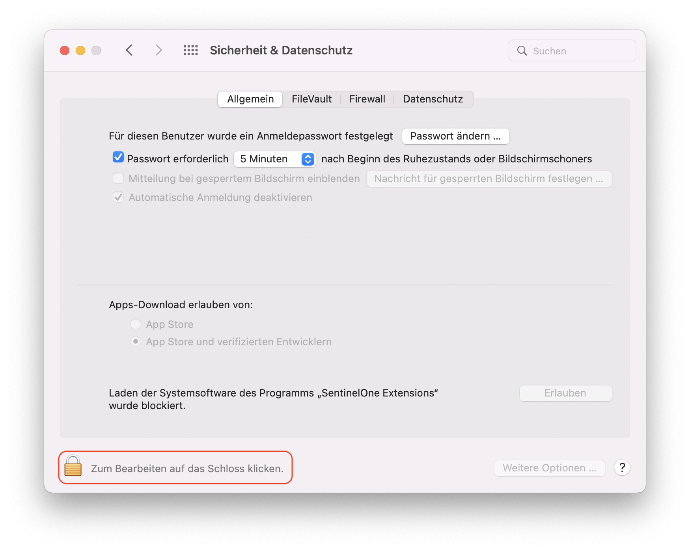Show all preferences via grid icon
Viewport: 690px width, 551px height.
coord(190,50)
